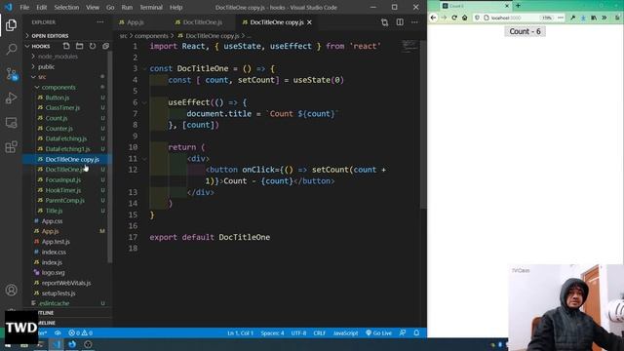The width and height of the screenshot is (624, 351).
Task: Open the Terminal menu
Action: (x=151, y=7)
